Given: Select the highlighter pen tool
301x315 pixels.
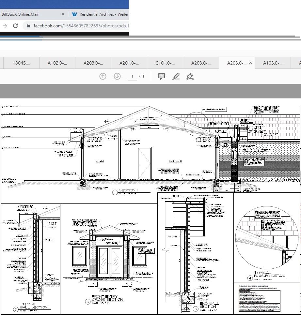Looking at the screenshot, I should [x=176, y=76].
